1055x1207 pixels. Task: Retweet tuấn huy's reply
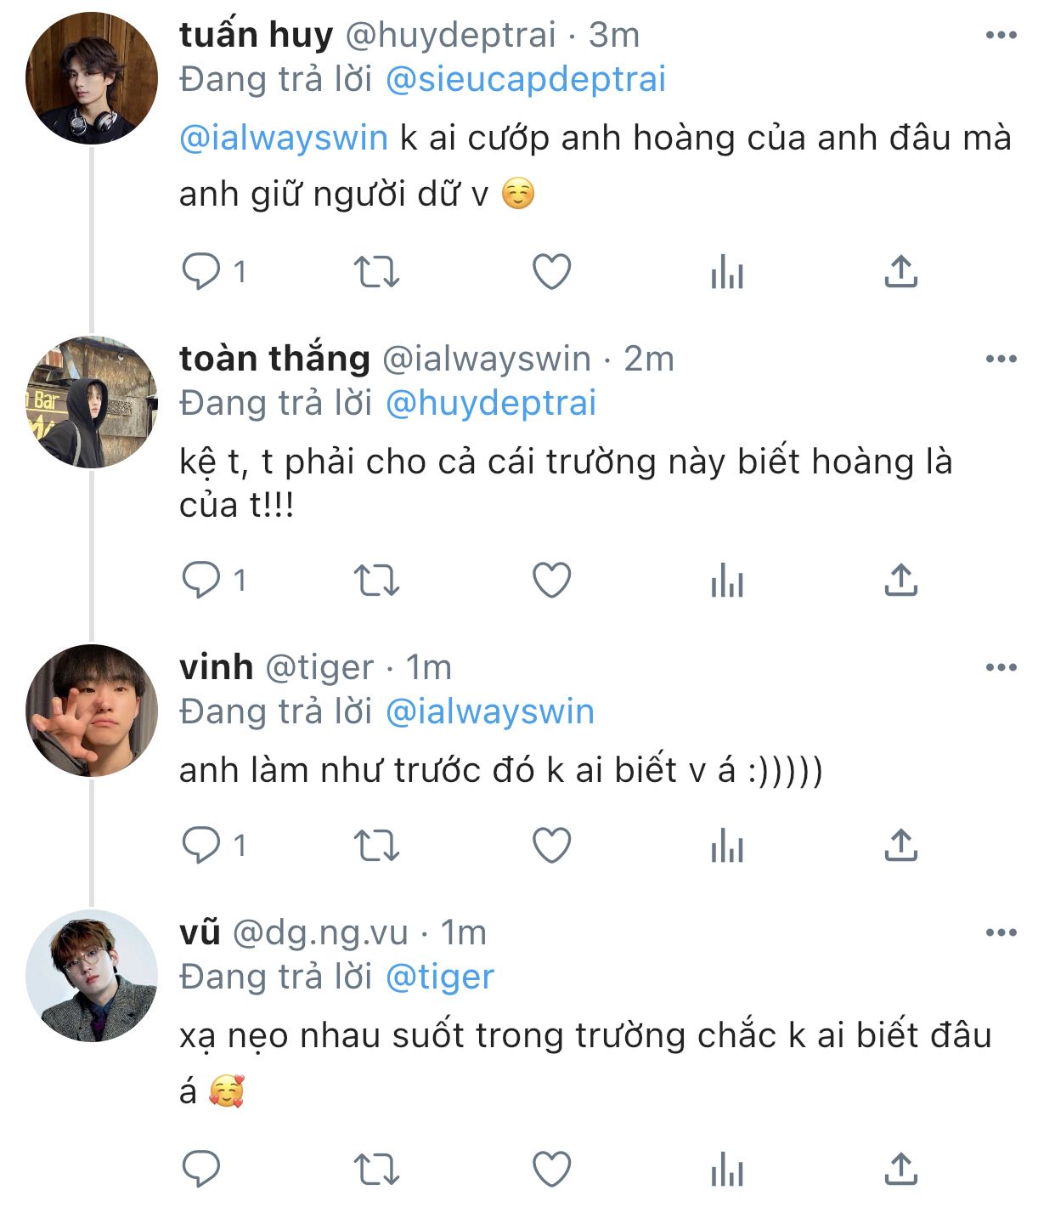click(x=376, y=273)
